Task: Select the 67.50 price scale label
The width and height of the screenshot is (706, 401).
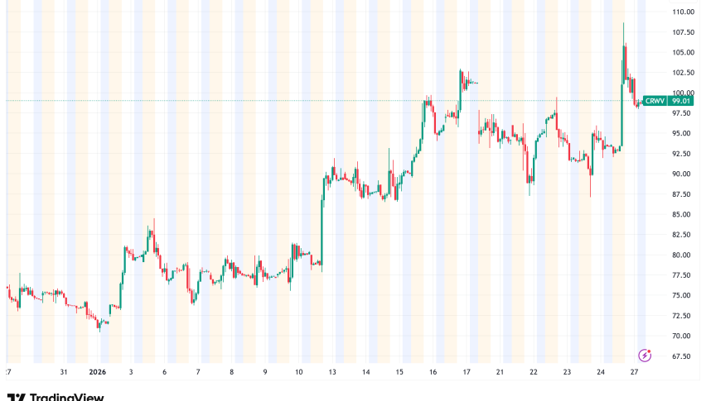Action: coord(683,356)
